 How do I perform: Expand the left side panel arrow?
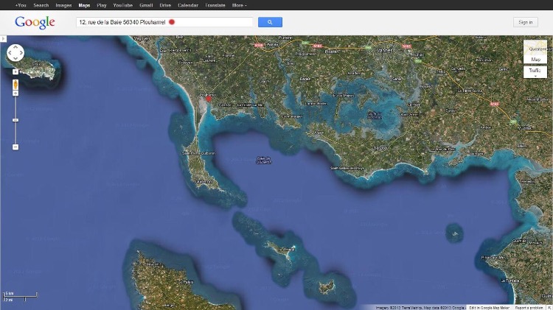click(x=3, y=38)
